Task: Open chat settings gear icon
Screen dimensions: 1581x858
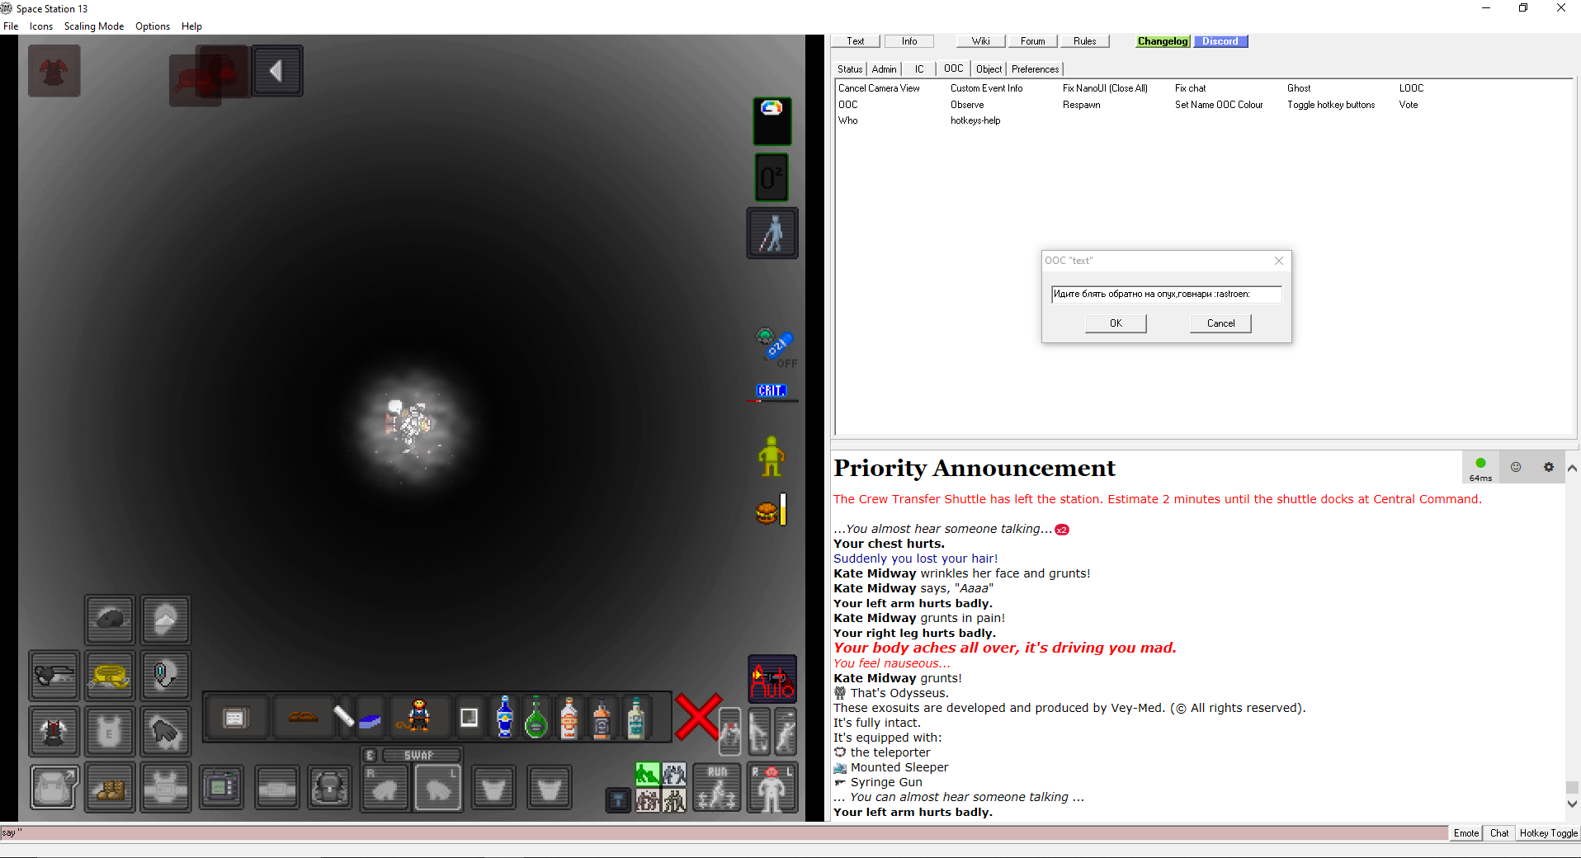Action: [1549, 467]
